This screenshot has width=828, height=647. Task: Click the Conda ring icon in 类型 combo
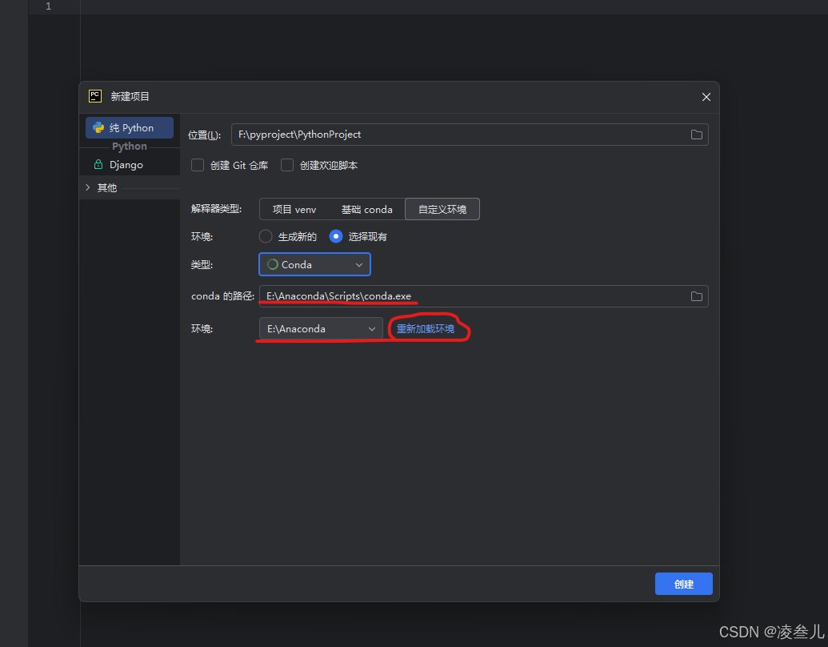[x=273, y=264]
